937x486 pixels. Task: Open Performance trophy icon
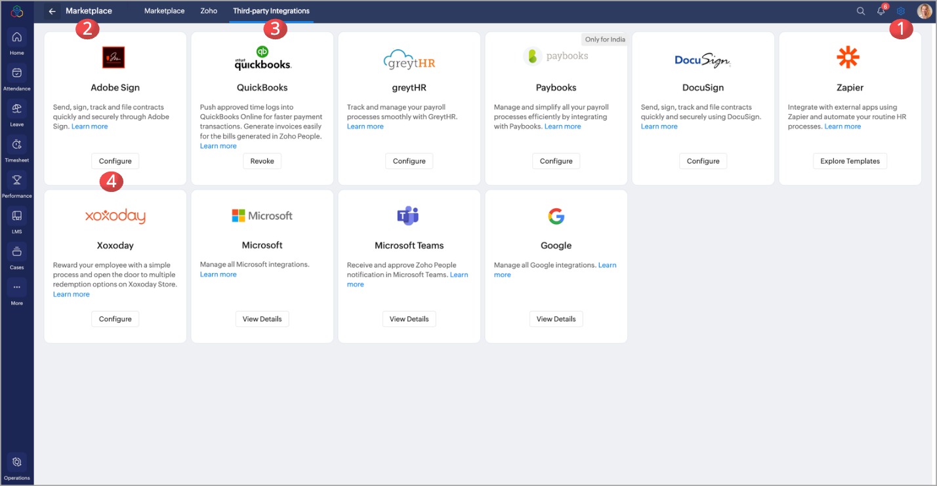pyautogui.click(x=17, y=180)
